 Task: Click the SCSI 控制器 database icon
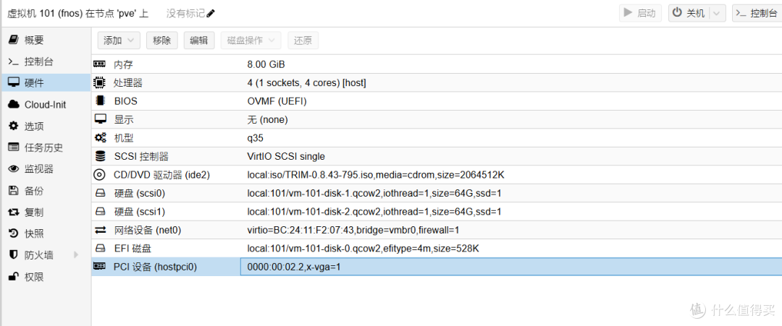(100, 156)
